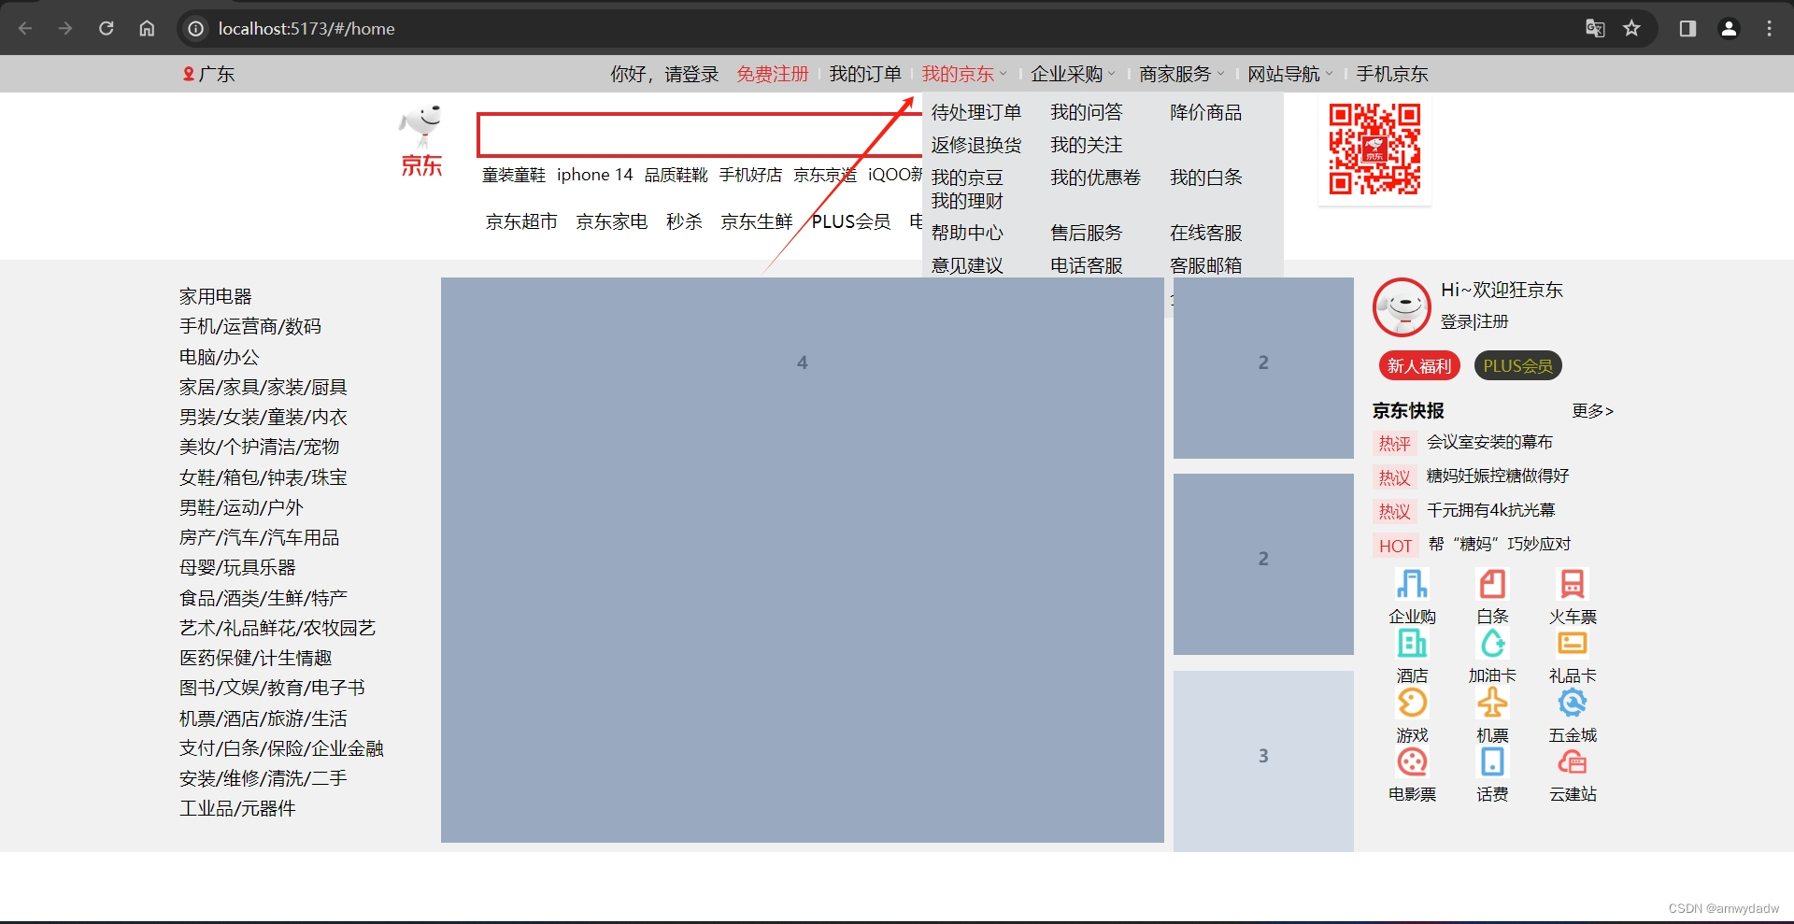The width and height of the screenshot is (1794, 924).
Task: Open the 家用电器 category
Action: pos(216,296)
